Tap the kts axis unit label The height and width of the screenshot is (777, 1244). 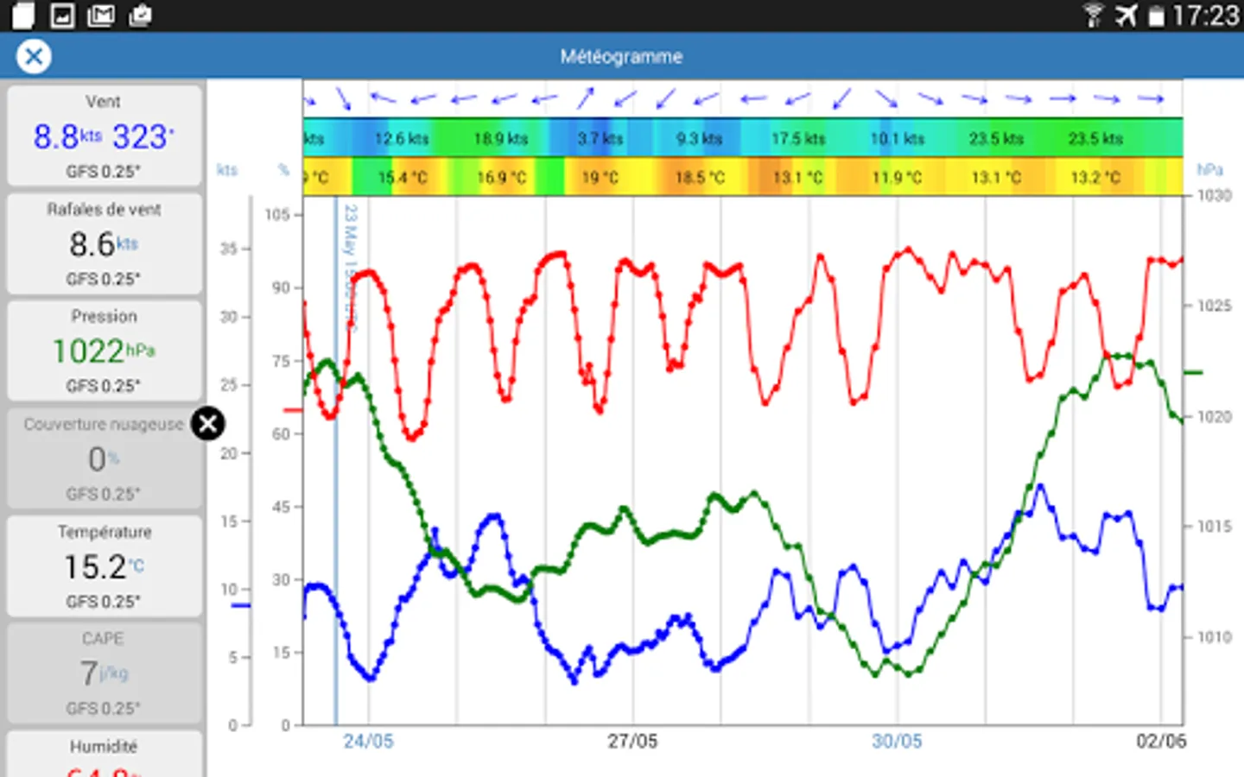(x=227, y=170)
